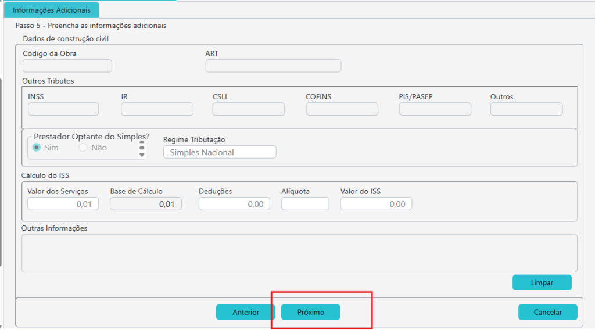Go to next step with Próximo
This screenshot has width=595, height=330.
[311, 312]
